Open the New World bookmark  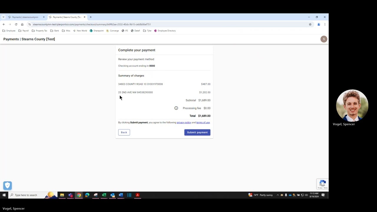click(x=80, y=31)
